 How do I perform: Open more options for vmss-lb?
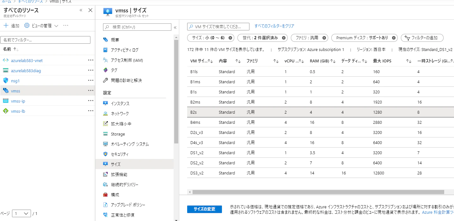click(91, 111)
